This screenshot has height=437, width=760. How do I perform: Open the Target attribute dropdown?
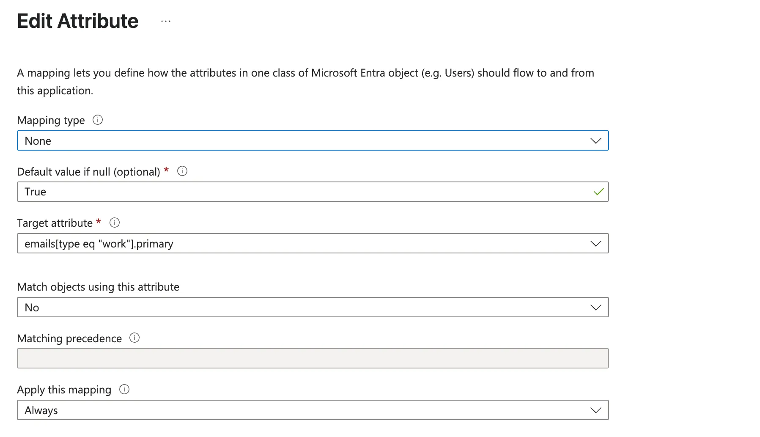(312, 243)
